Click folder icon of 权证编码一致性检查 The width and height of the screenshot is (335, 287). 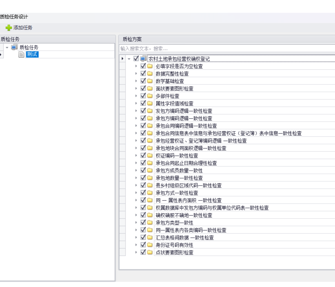coord(150,155)
